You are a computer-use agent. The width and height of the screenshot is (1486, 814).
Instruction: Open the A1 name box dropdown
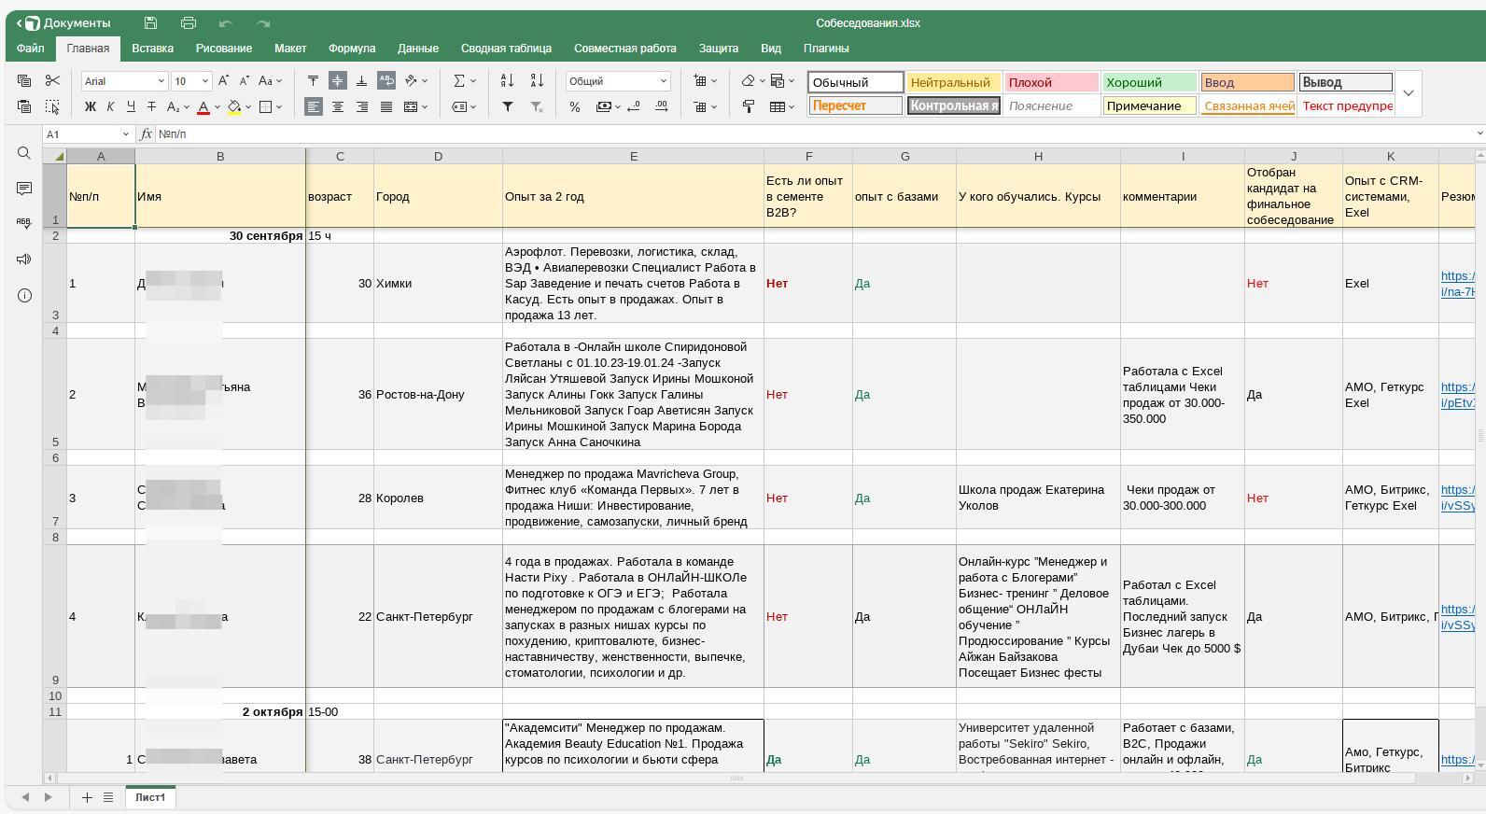[x=126, y=134]
